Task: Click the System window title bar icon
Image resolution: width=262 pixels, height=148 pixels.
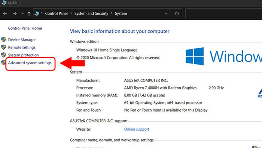Action: pos(4,2)
